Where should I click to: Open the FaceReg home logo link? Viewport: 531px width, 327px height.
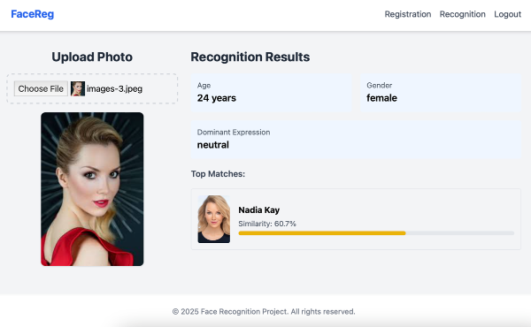tap(32, 14)
